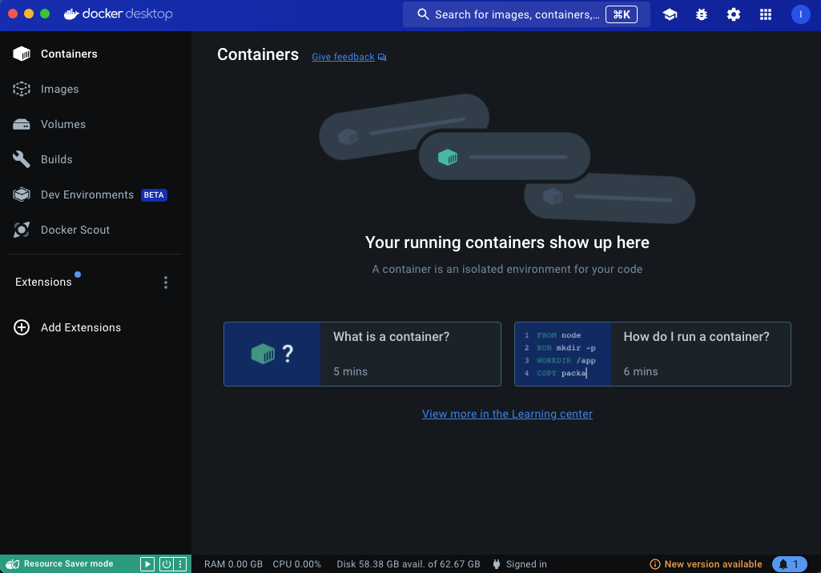821x573 pixels.
Task: Click the magnifier icon in search bar
Action: [423, 14]
